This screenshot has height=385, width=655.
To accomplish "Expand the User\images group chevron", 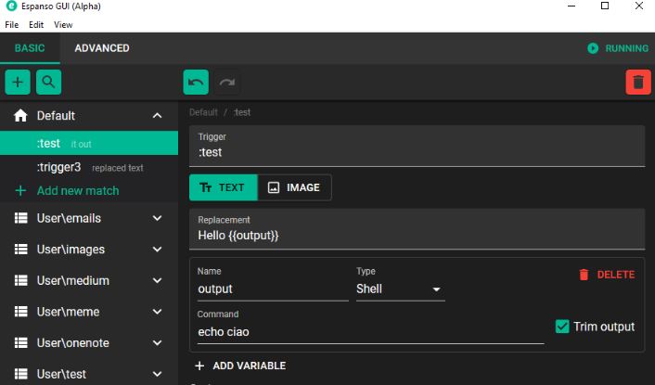I will (x=157, y=250).
